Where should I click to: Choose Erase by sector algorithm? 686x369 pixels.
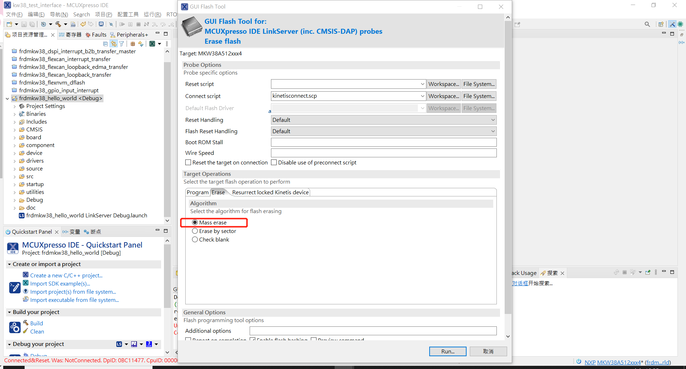coord(195,231)
